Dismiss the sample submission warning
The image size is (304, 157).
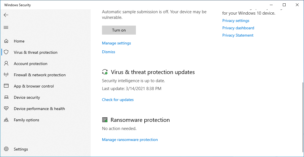click(108, 52)
